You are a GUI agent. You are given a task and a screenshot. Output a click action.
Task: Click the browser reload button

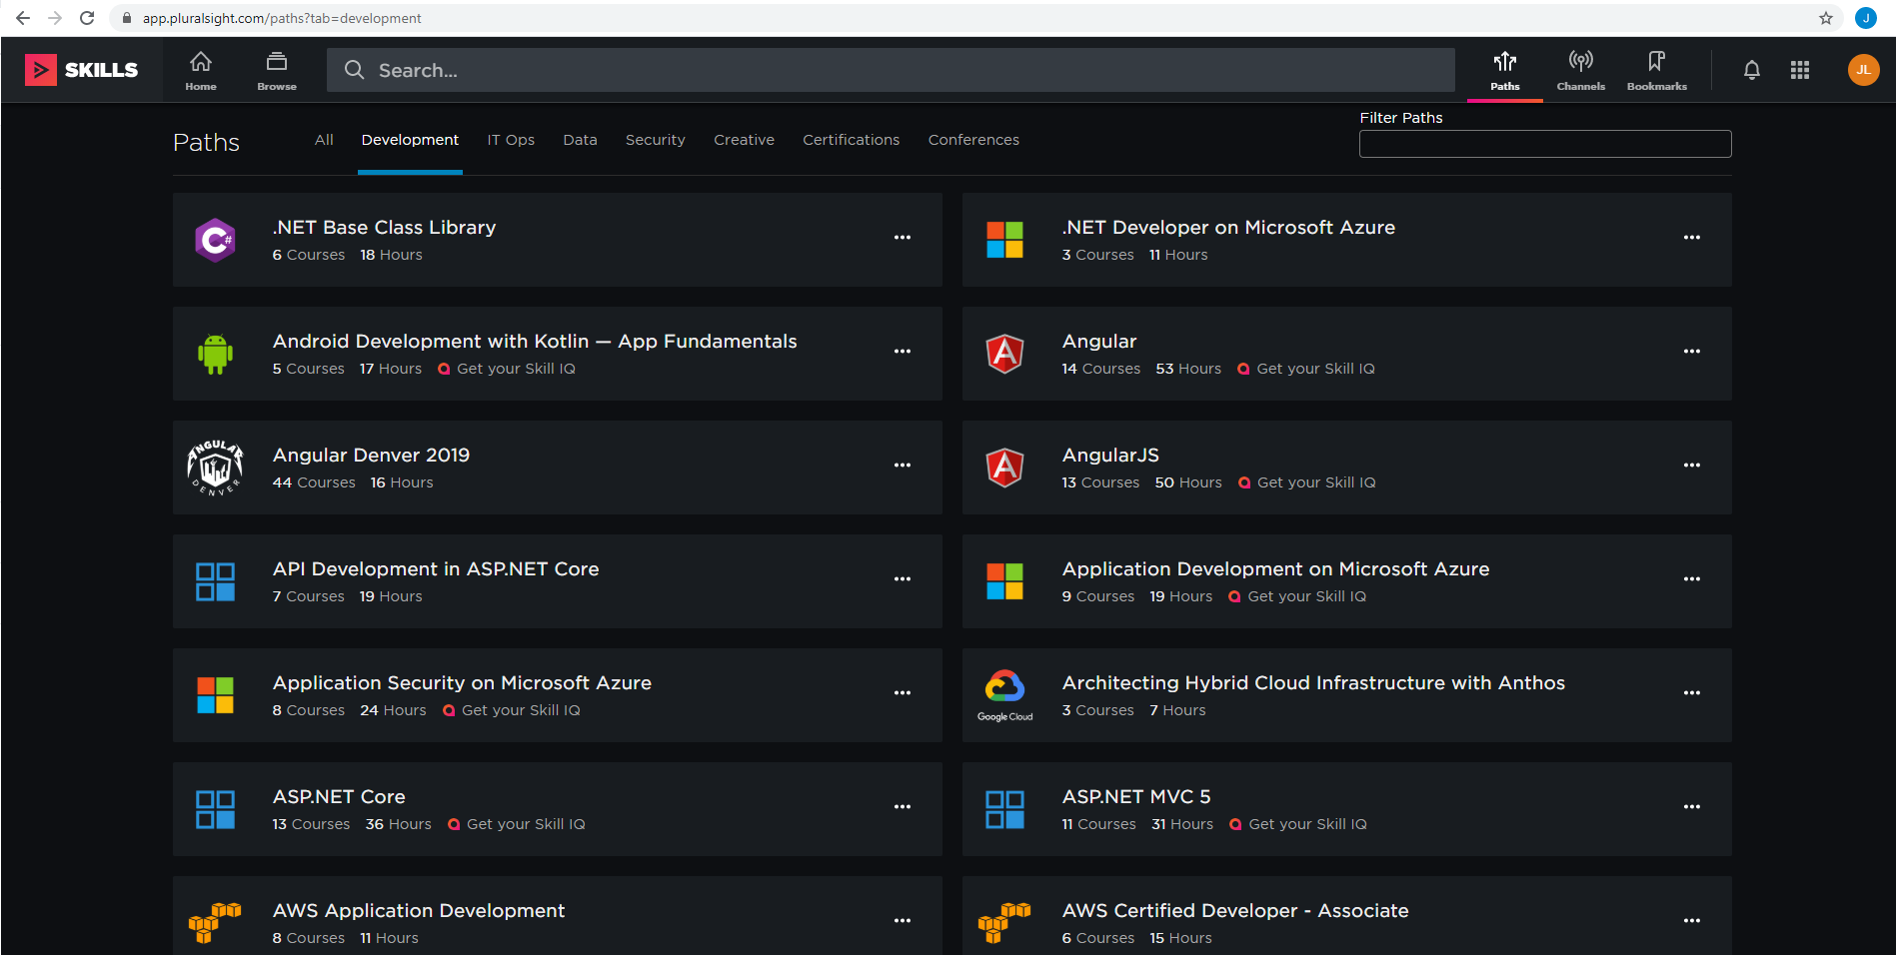coord(87,18)
